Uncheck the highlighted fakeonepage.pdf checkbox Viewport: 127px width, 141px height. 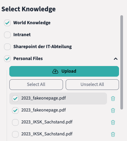15,99
